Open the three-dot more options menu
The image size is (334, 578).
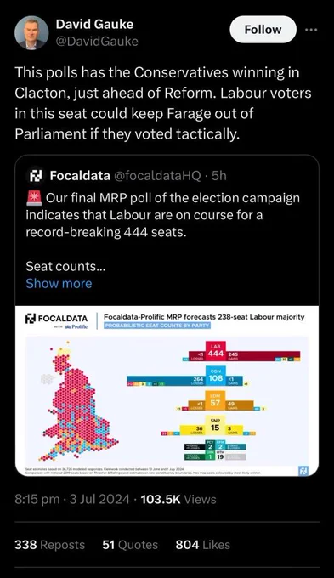coord(311,30)
